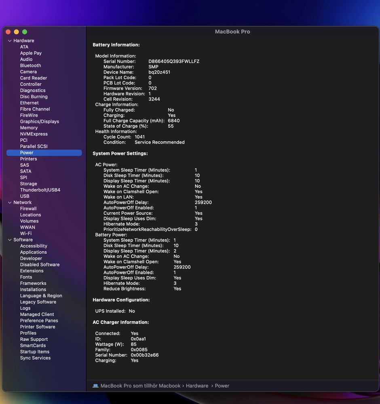
Task: Select Audio under Hardware
Action: coord(26,59)
